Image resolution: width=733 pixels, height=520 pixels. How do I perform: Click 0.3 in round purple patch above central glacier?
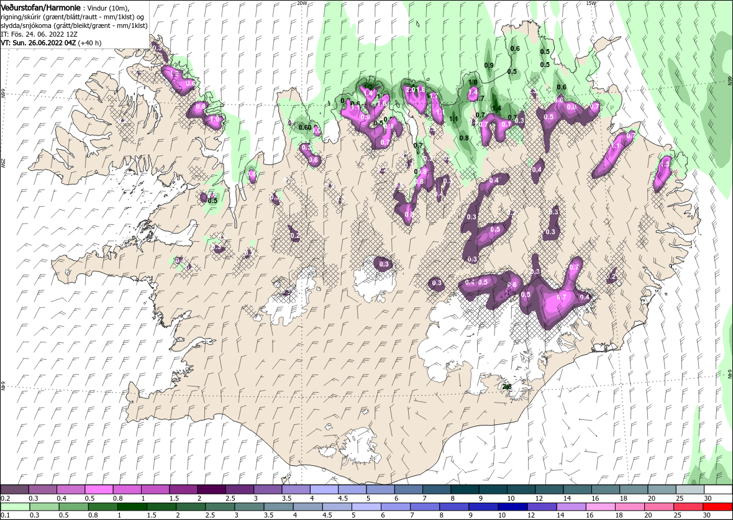pyautogui.click(x=384, y=264)
